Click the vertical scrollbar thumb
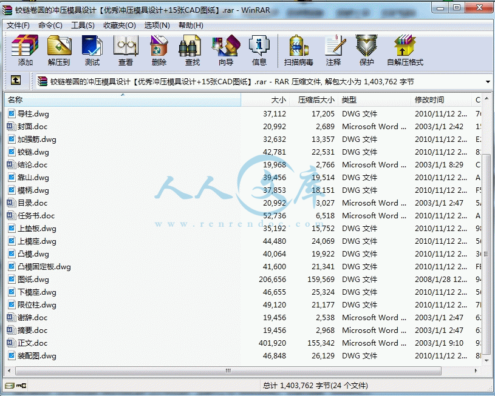 pos(486,253)
